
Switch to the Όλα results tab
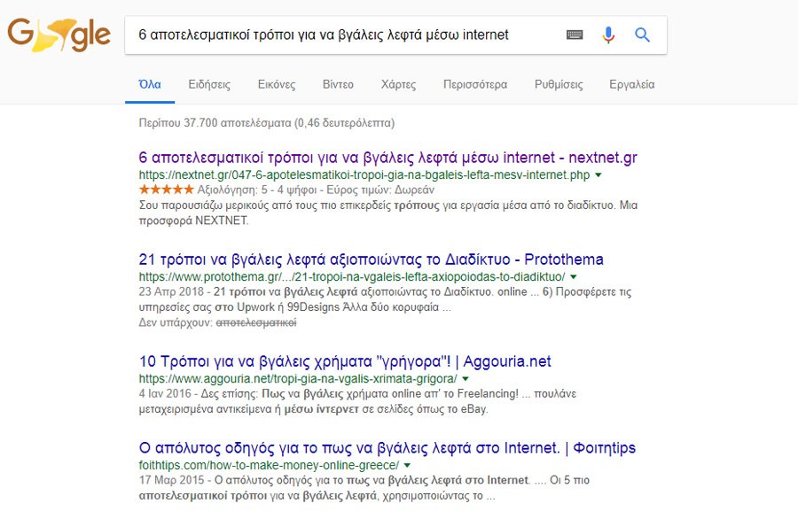point(149,84)
